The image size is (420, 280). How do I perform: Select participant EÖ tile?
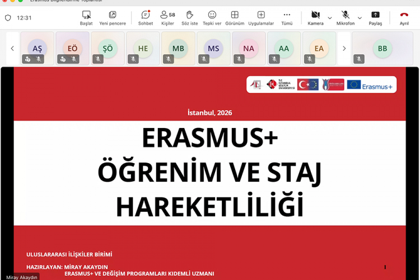pos(72,49)
